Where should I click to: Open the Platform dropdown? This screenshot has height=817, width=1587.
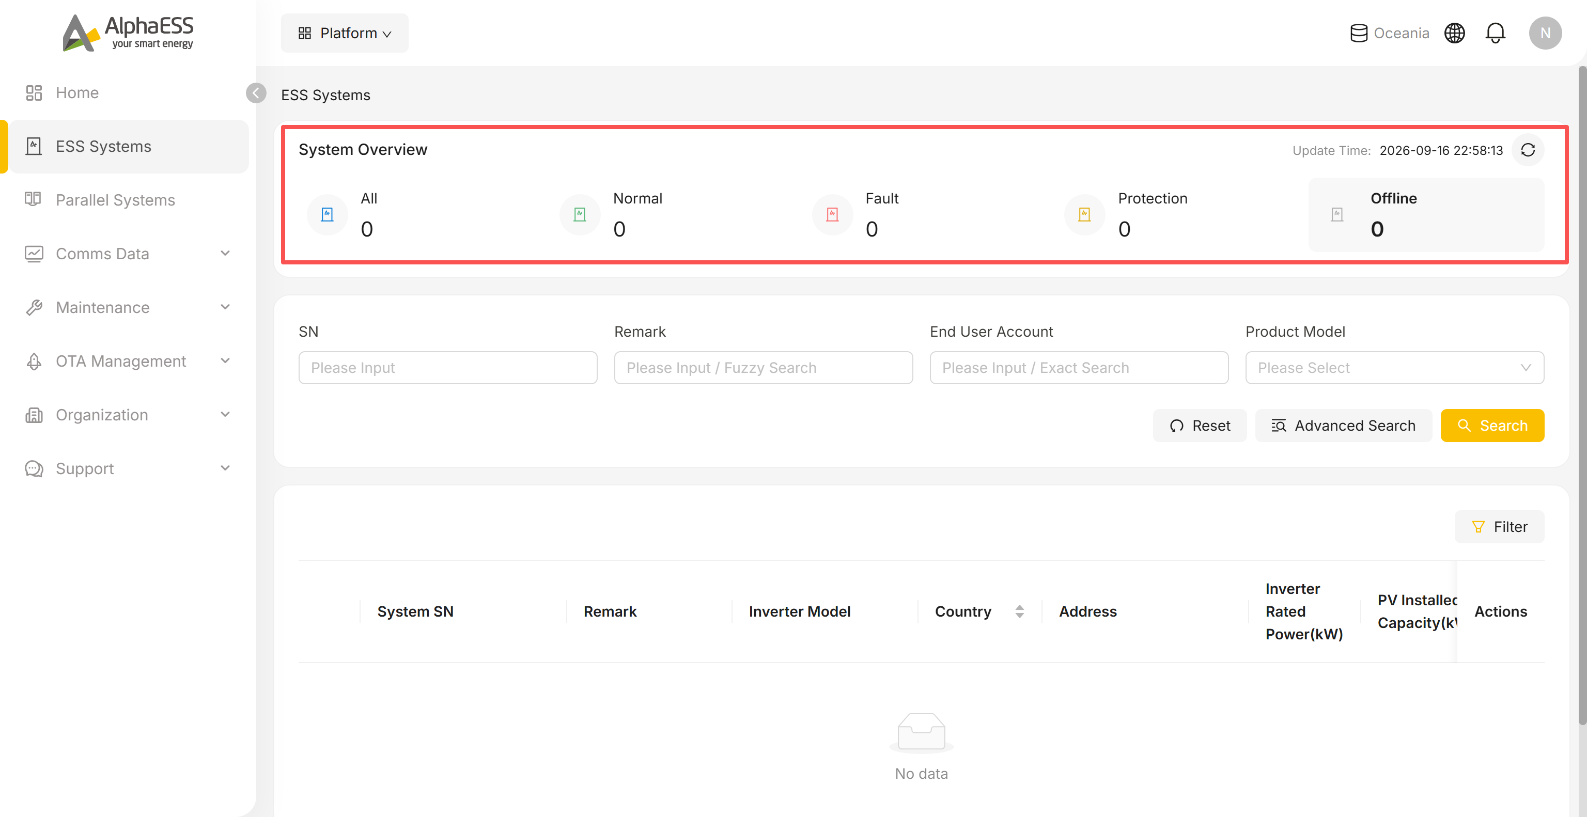click(x=345, y=33)
